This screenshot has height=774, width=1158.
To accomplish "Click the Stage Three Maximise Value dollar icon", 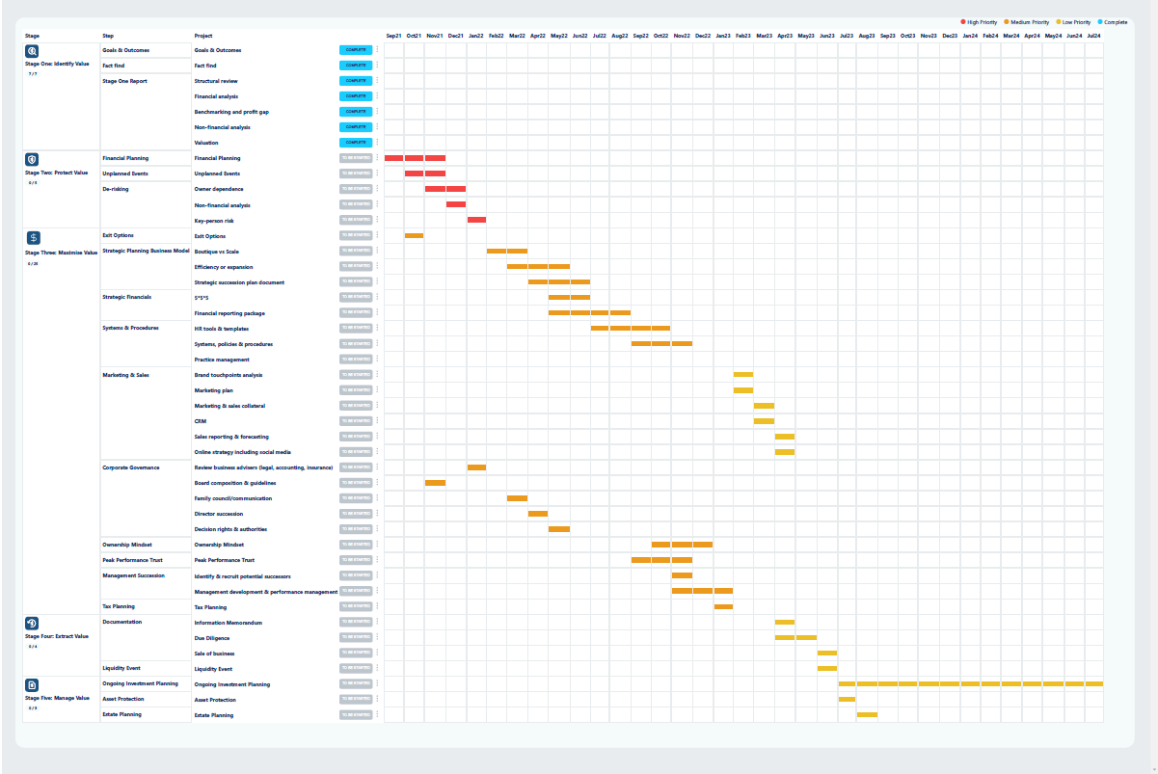I will coord(33,238).
